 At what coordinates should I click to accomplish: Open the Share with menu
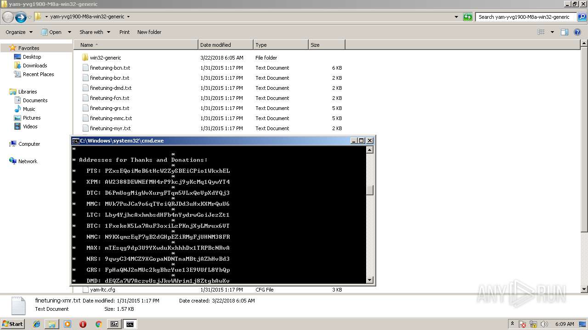95,32
